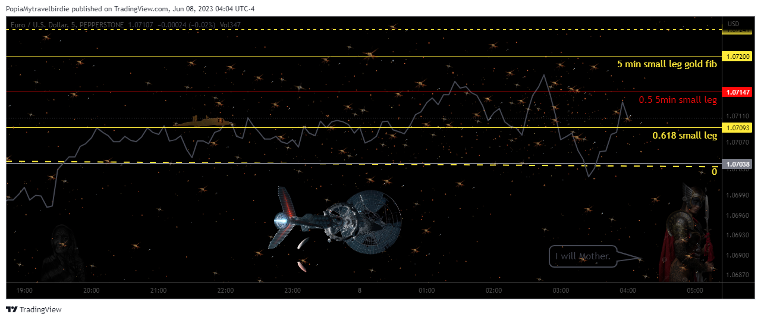Click the 04:00 time axis label
Viewport: 761px width, 320px height.
628,291
